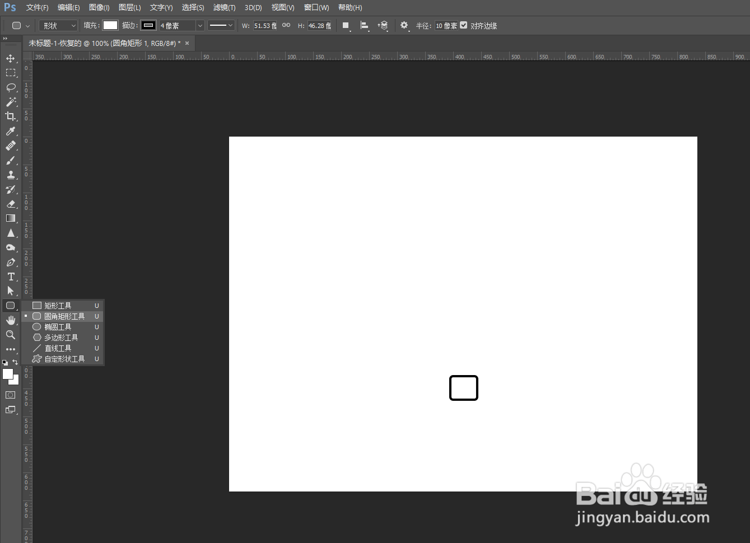Open the stroke line style dropdown
Screen dimensions: 750x543
[x=221, y=25]
